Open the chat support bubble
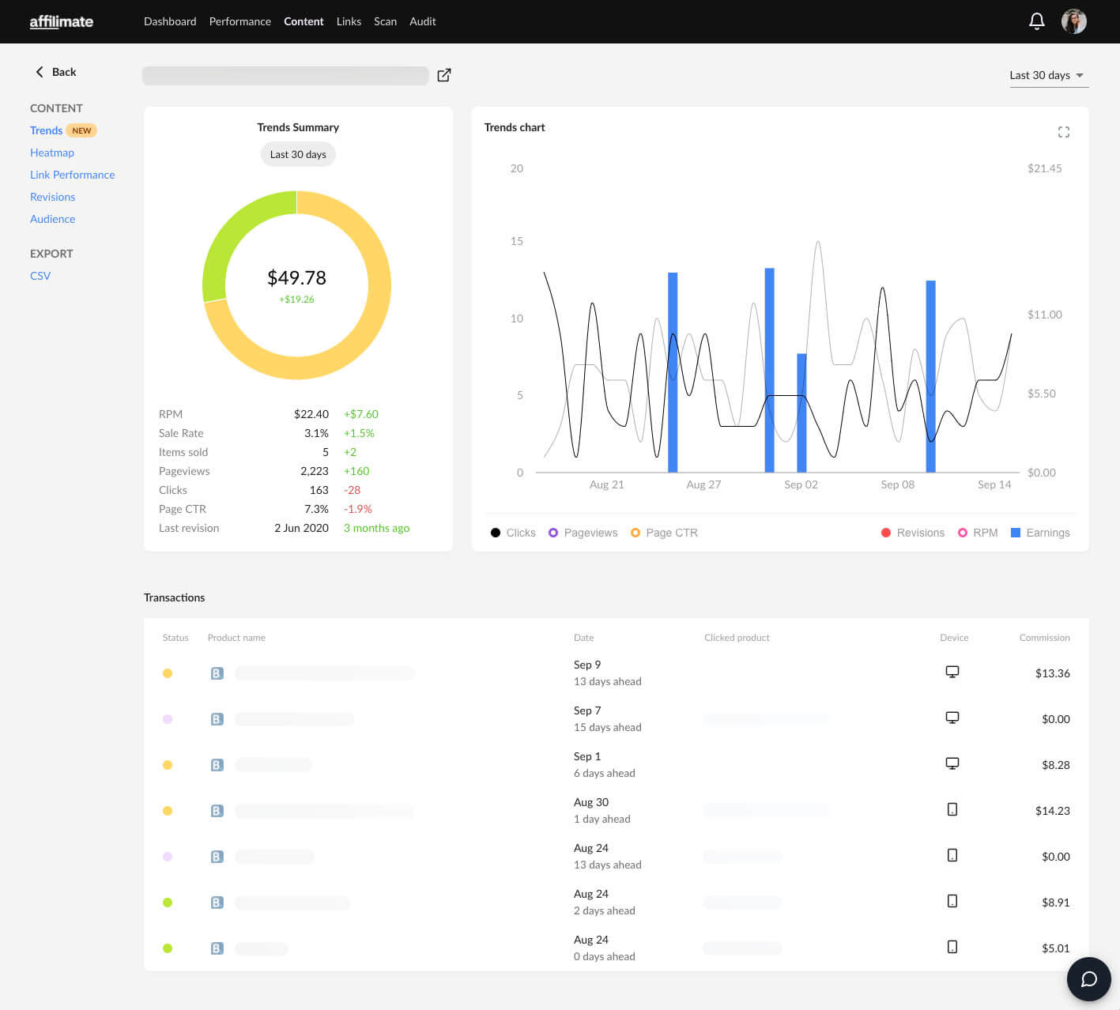Screen dimensions: 1120x1010 point(1088,979)
